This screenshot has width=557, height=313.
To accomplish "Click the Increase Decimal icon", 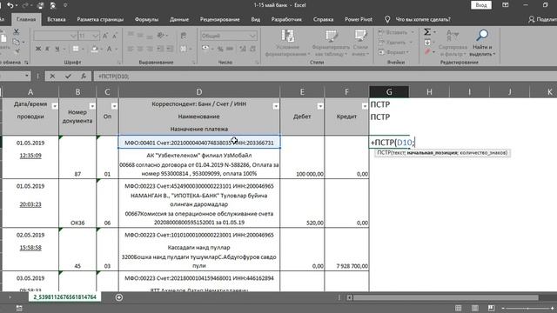I will pos(243,49).
